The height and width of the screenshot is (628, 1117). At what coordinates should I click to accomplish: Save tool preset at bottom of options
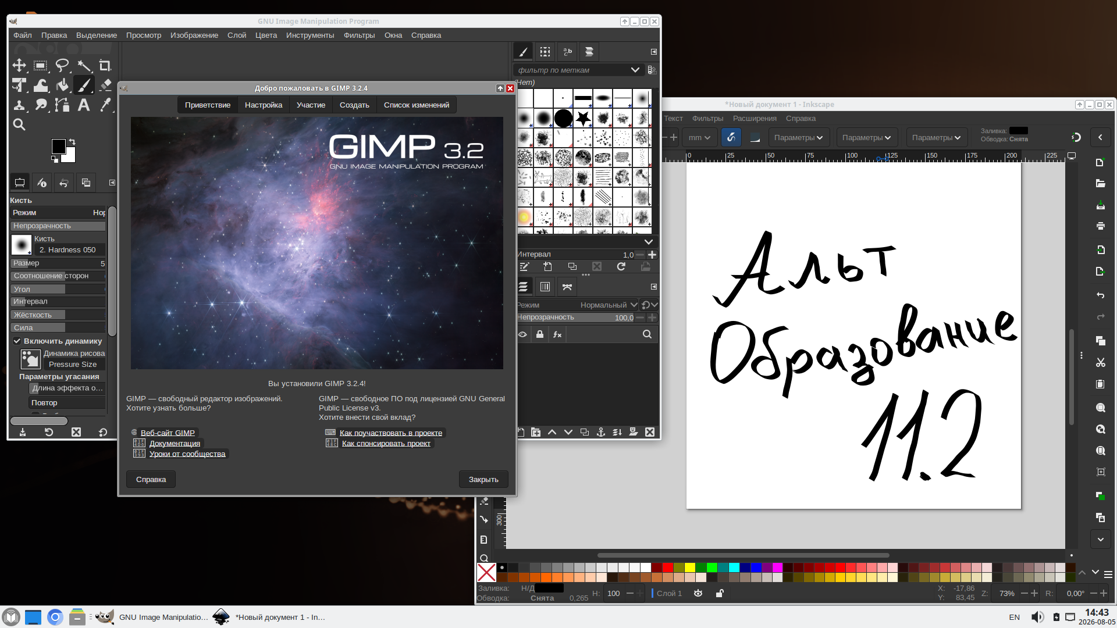[x=23, y=432]
